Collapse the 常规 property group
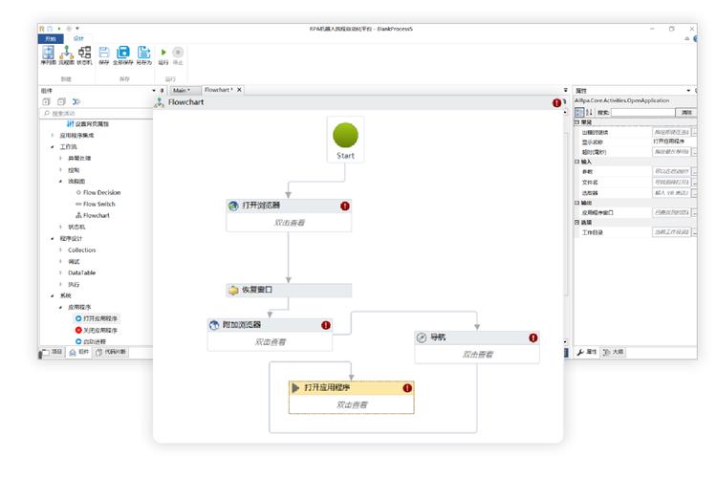Image resolution: width=717 pixels, height=478 pixels. pyautogui.click(x=576, y=122)
